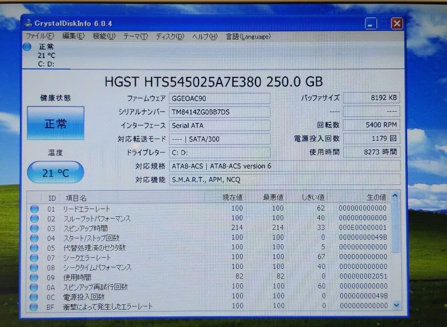The height and width of the screenshot is (327, 447).
Task: Click the 正常 health status button
Action: point(55,123)
